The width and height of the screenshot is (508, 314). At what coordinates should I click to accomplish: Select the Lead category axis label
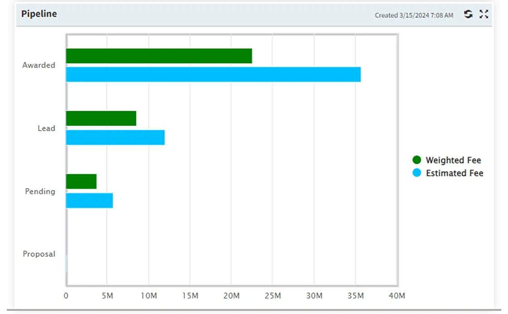coord(45,128)
